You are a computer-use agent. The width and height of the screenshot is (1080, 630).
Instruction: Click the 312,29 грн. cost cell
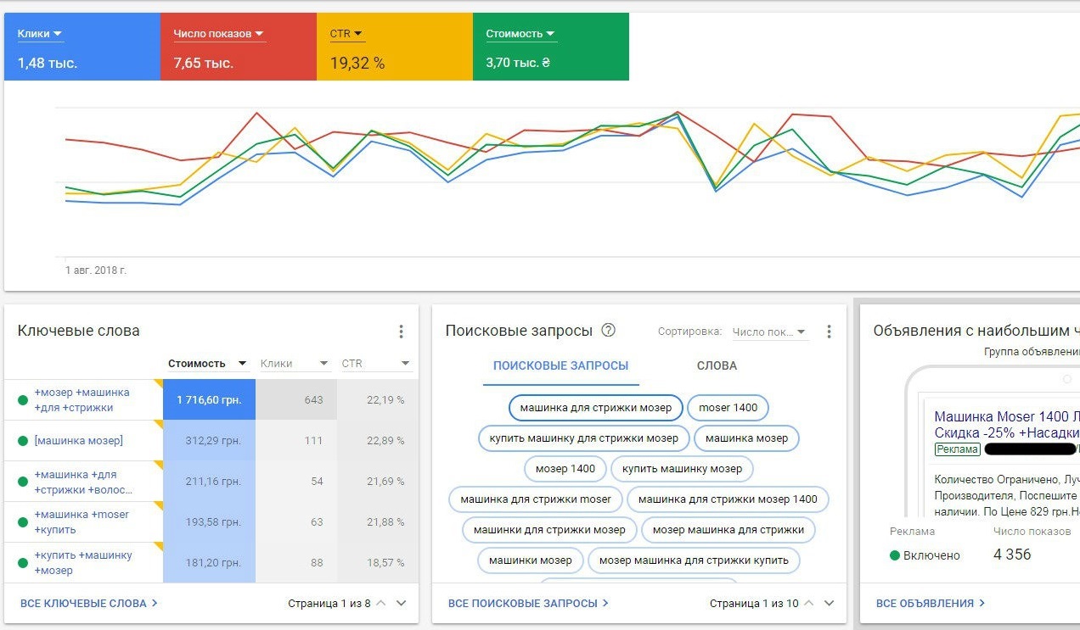[209, 441]
